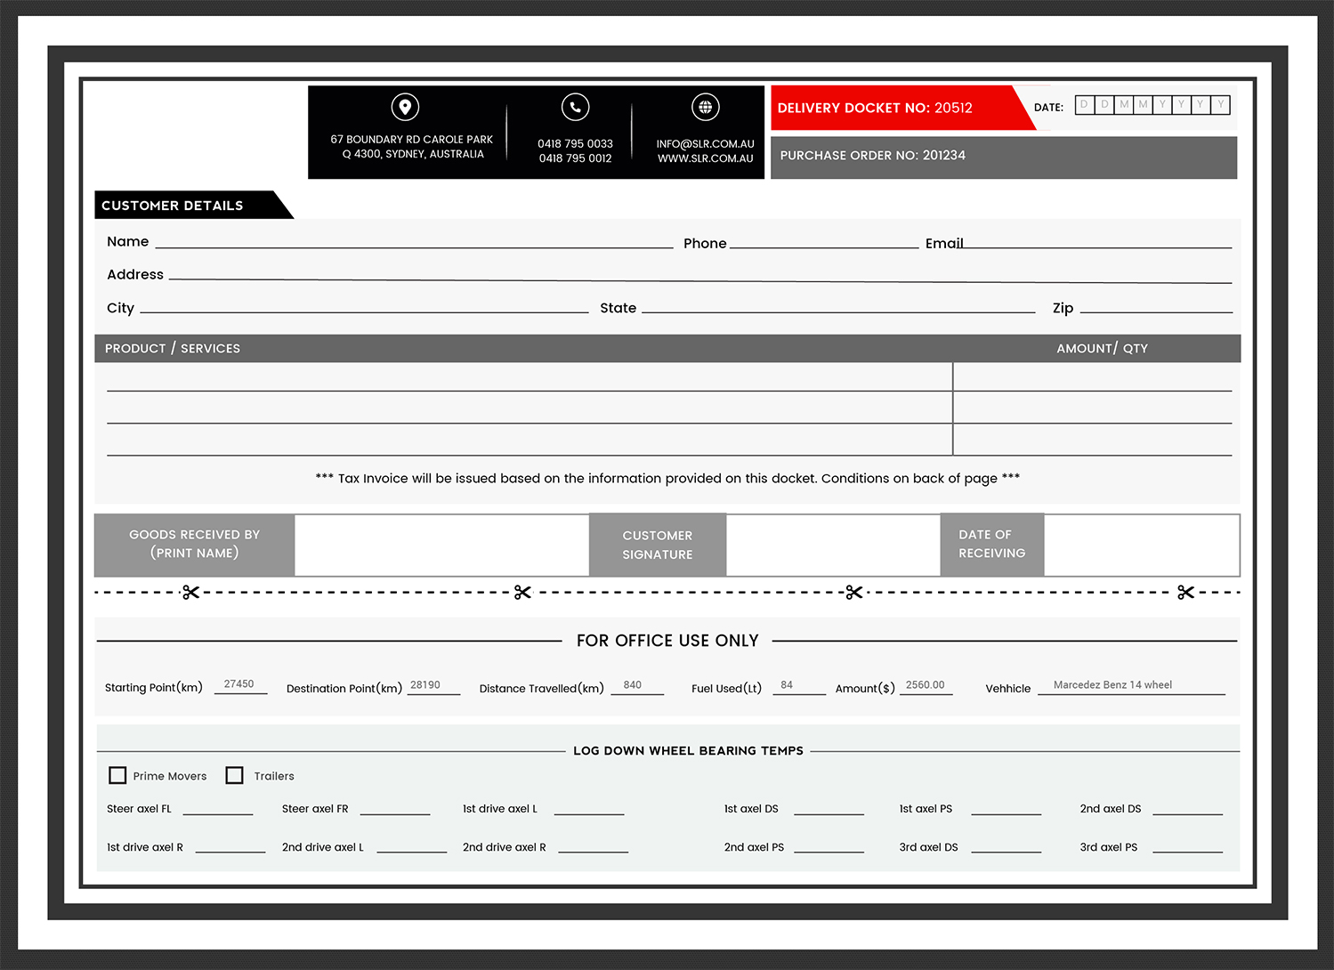Click the first D box in the Date field

[x=1084, y=105]
